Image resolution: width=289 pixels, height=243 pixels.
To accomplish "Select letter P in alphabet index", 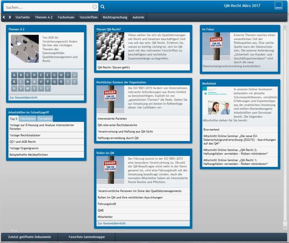I will click(x=48, y=82).
